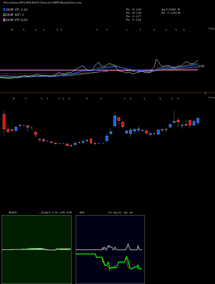215x284 pixels.
Task: Click the '<Tops' axis label
Action: coord(211,29)
